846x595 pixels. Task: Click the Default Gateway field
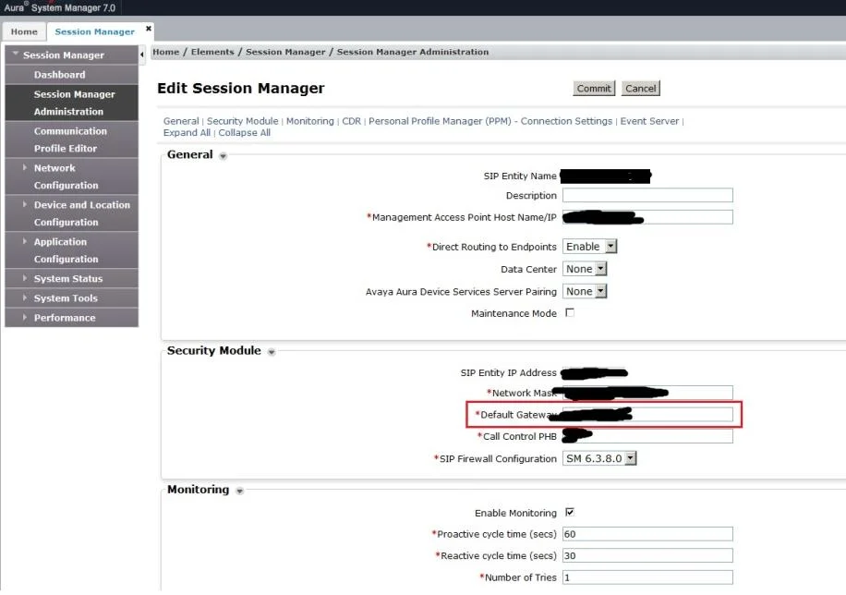(x=647, y=414)
